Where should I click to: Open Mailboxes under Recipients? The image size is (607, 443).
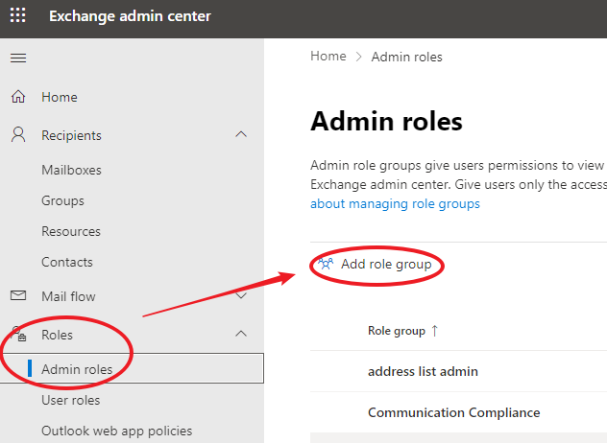tap(71, 170)
